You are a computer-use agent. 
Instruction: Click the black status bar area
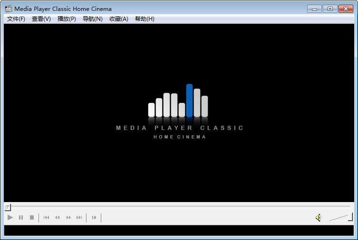[179, 231]
